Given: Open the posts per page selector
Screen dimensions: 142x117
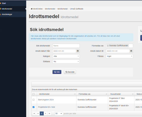Looking at the screenshot, I should [x=59, y=114].
